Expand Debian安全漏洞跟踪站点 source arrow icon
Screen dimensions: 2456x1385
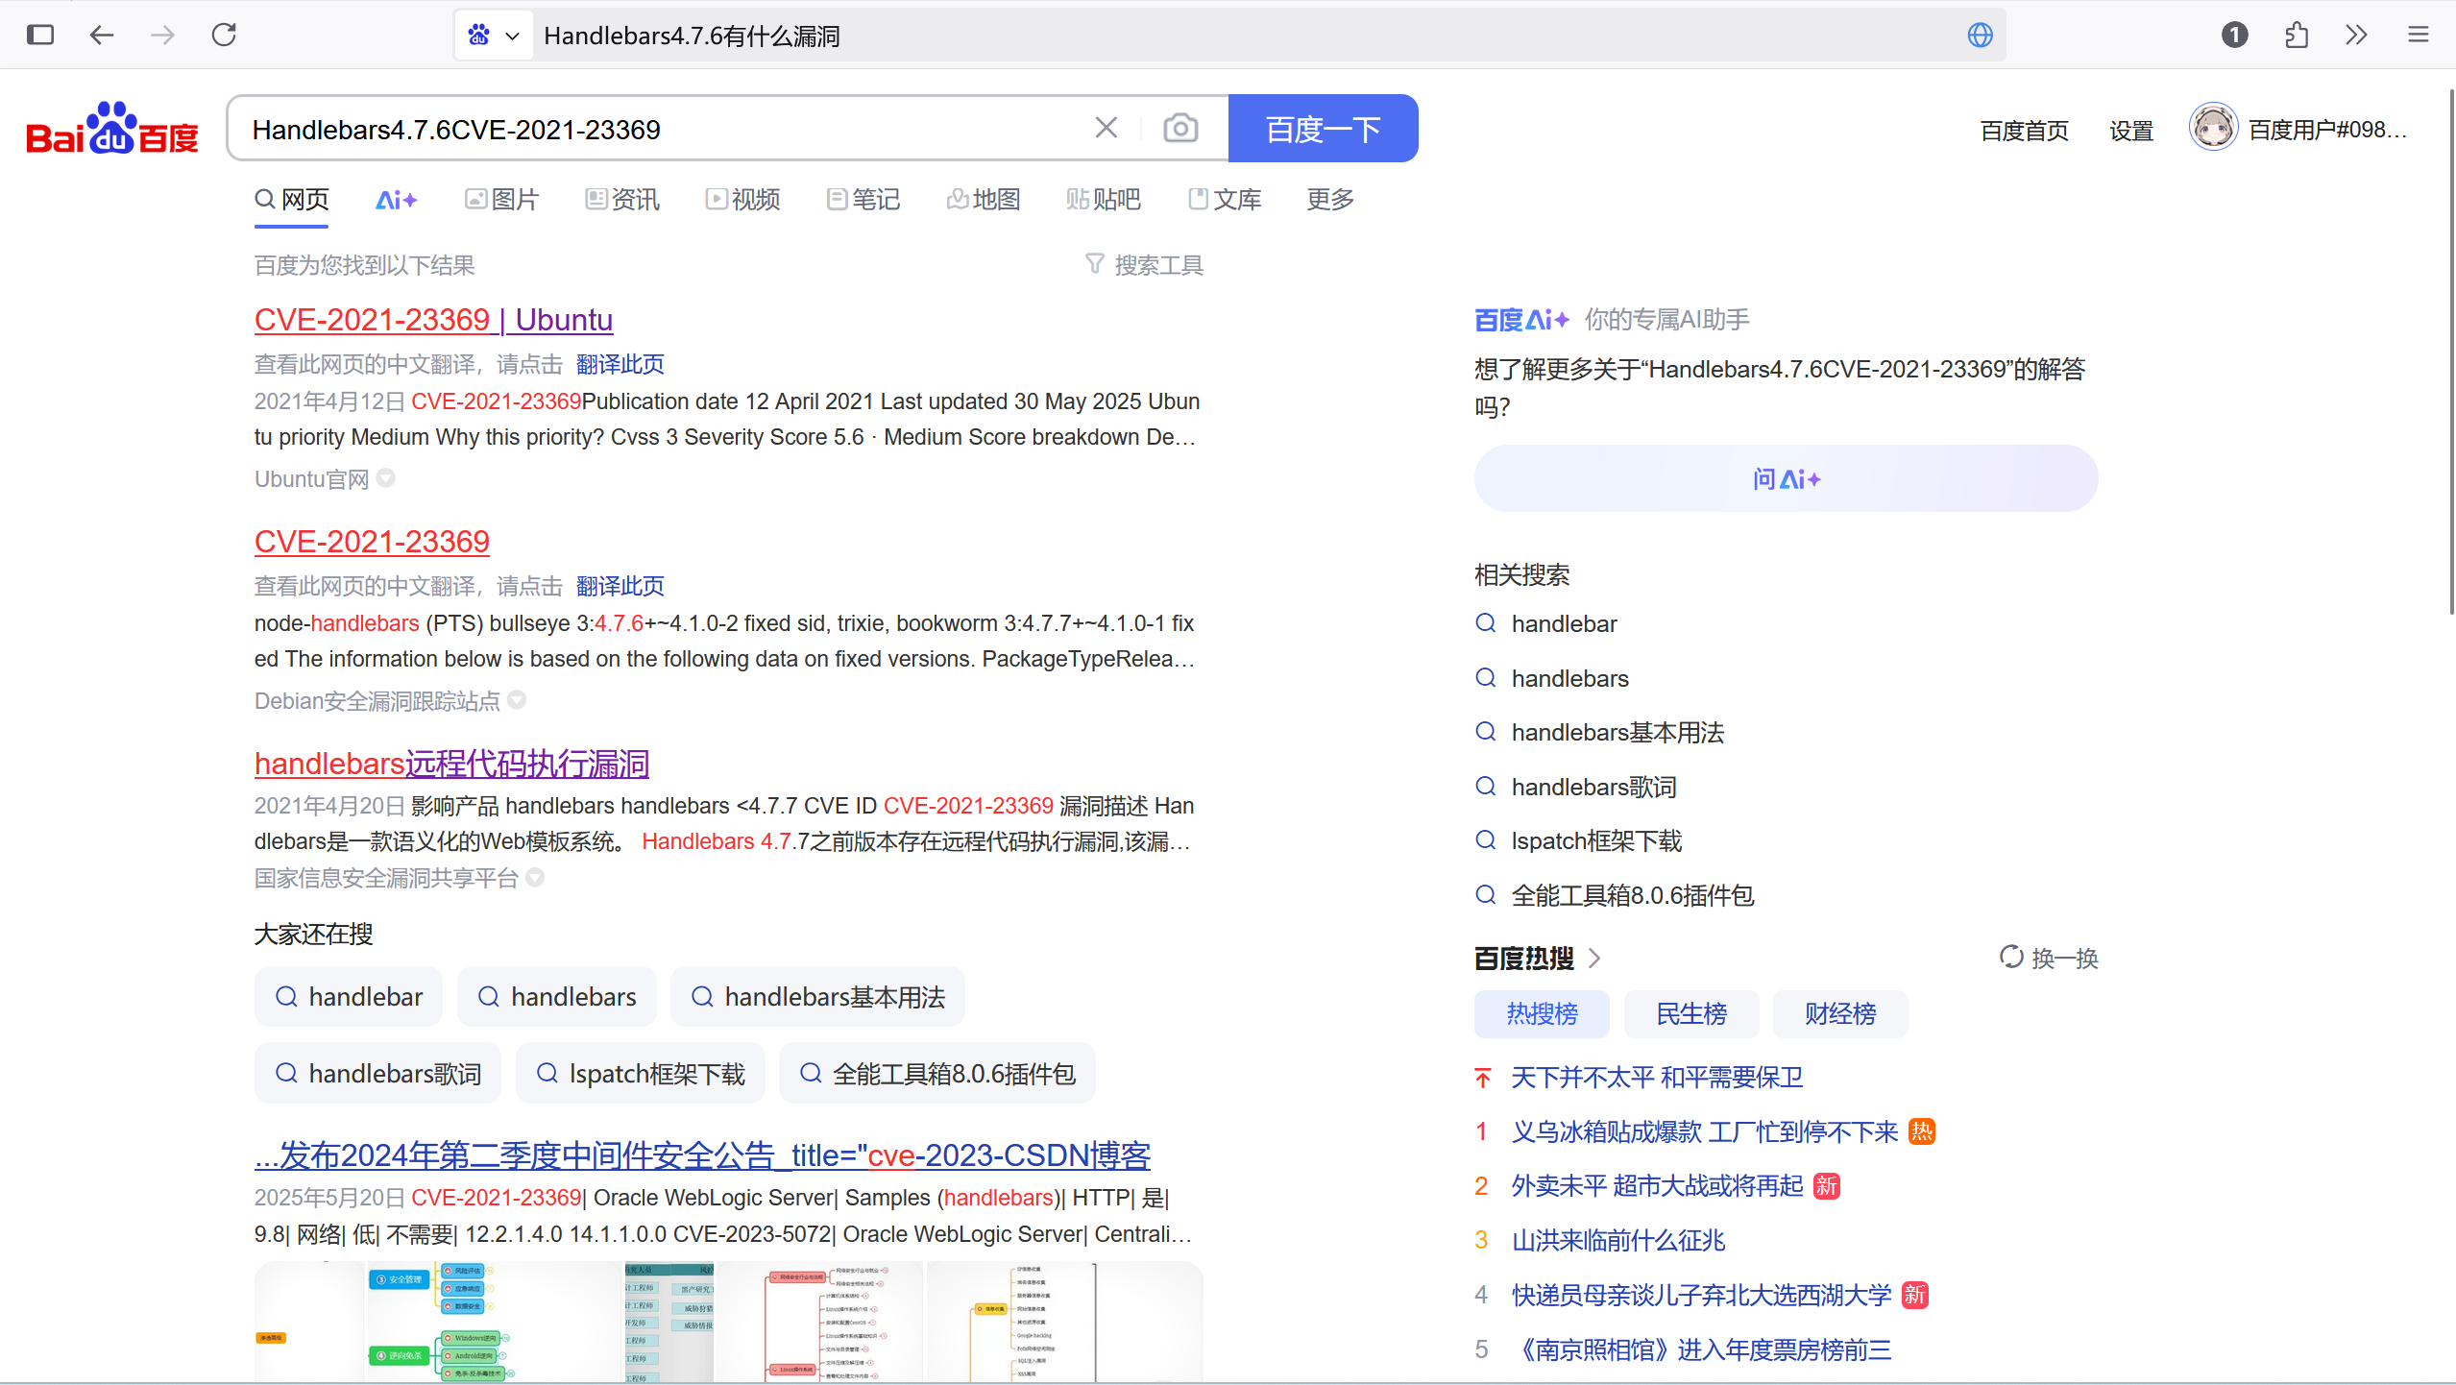click(x=517, y=699)
